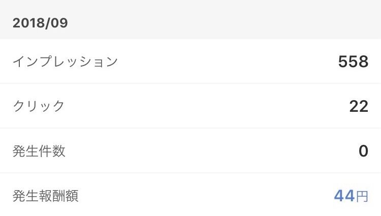Select the クリック label

coord(39,106)
